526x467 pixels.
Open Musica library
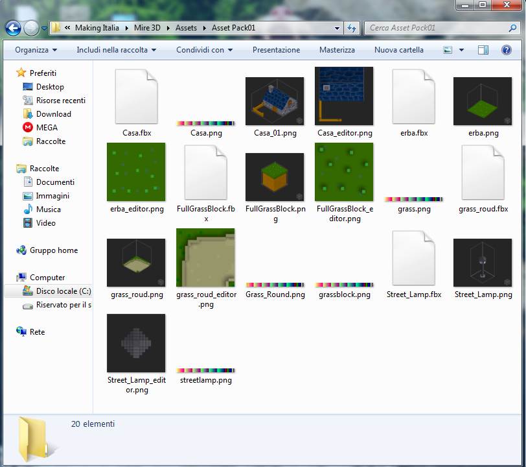tap(49, 210)
